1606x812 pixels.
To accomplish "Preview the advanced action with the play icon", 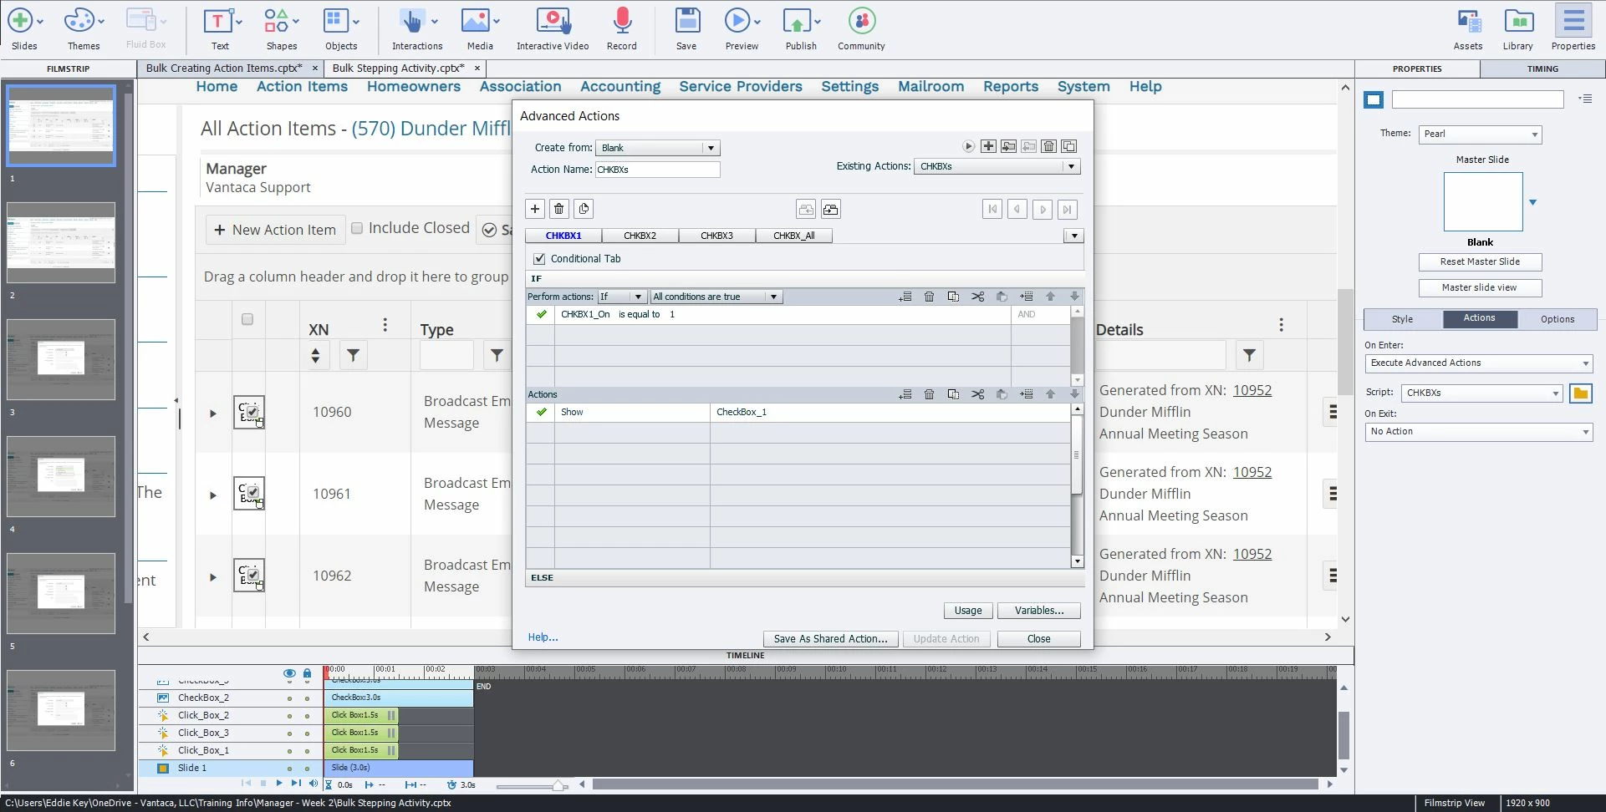I will pos(968,146).
